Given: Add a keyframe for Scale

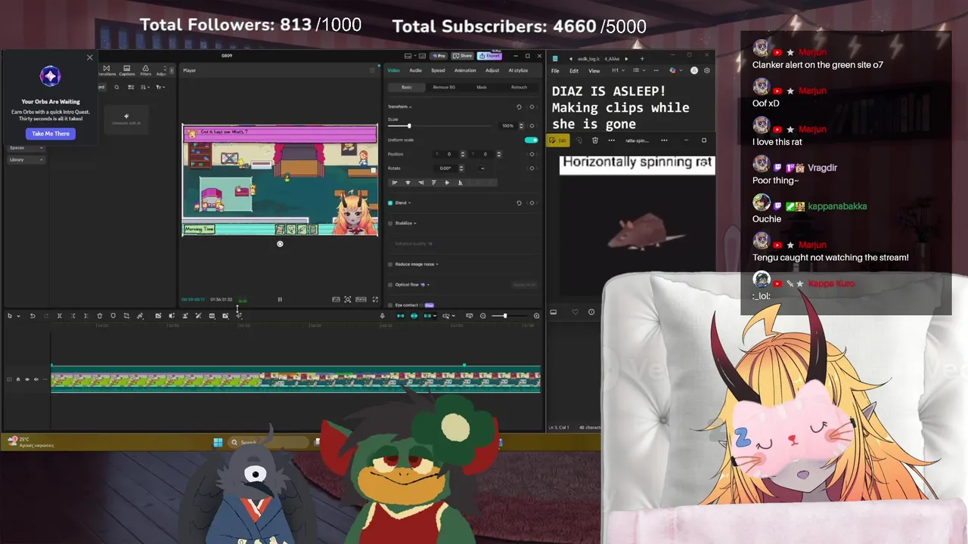Looking at the screenshot, I should coord(532,125).
